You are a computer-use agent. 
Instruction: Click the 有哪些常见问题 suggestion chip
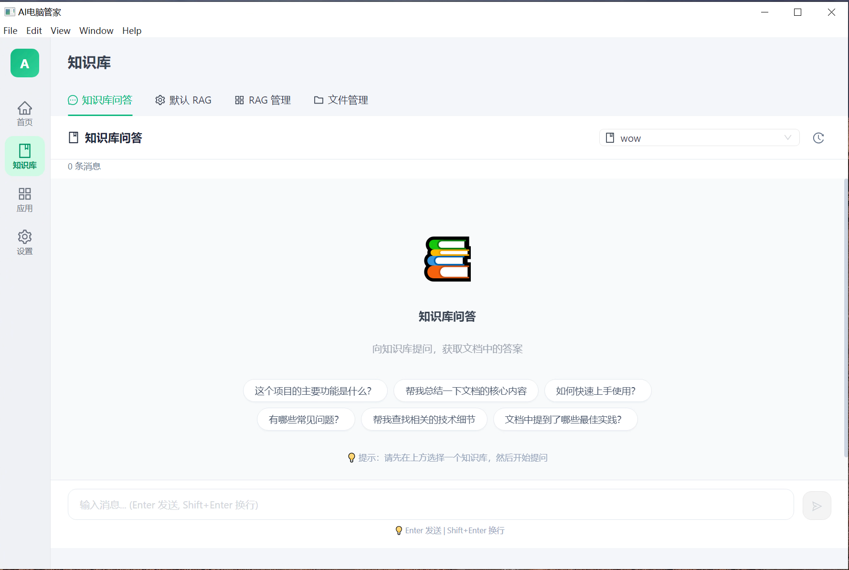coord(306,419)
